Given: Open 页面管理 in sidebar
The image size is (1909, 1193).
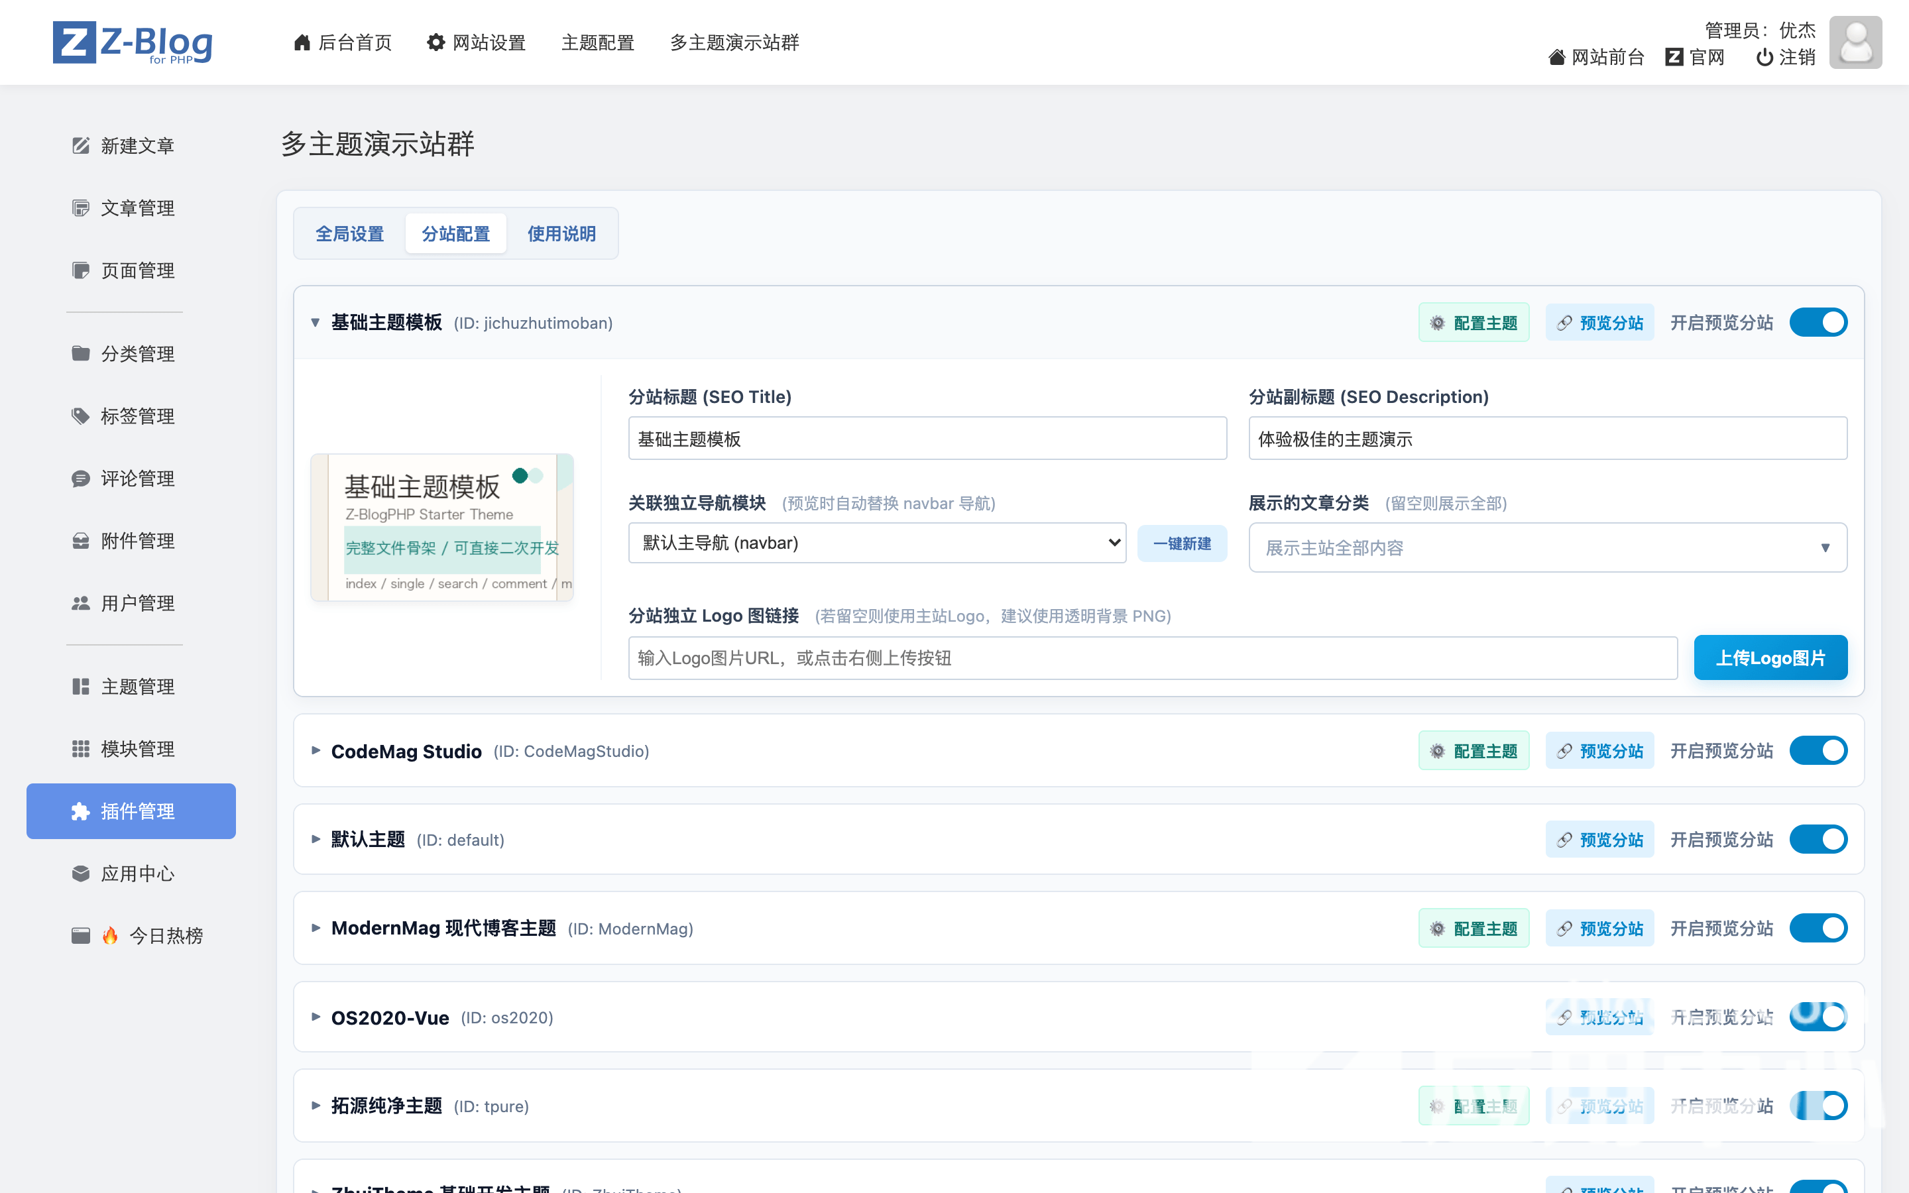Looking at the screenshot, I should tap(131, 270).
